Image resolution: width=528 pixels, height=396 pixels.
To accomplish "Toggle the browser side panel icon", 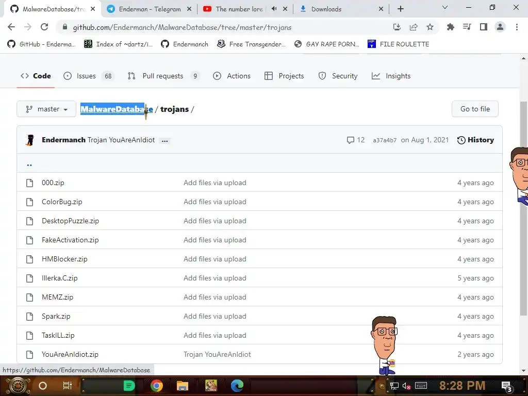I will pyautogui.click(x=484, y=27).
